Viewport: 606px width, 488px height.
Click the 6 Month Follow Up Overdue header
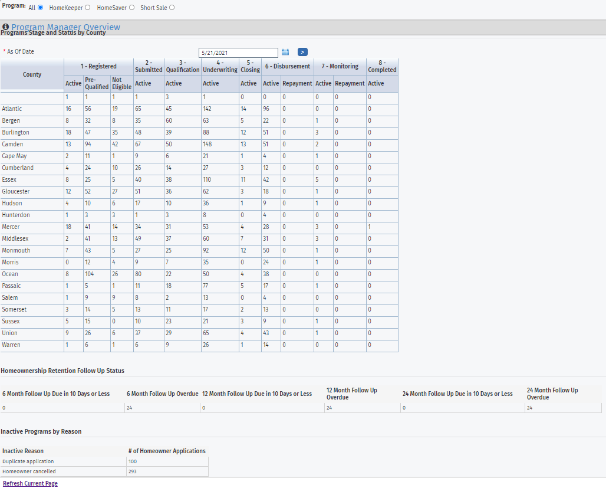162,394
